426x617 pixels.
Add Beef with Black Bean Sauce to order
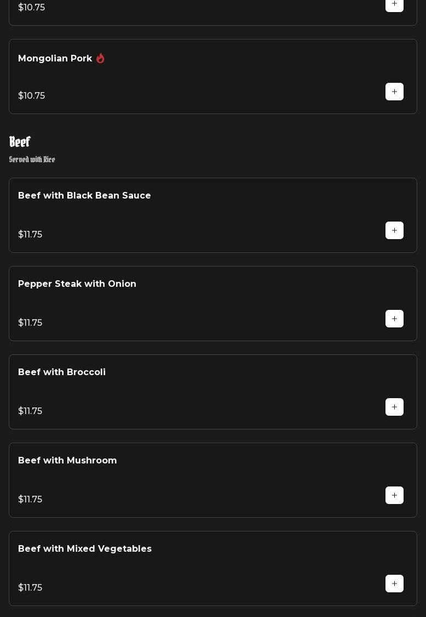pyautogui.click(x=394, y=230)
